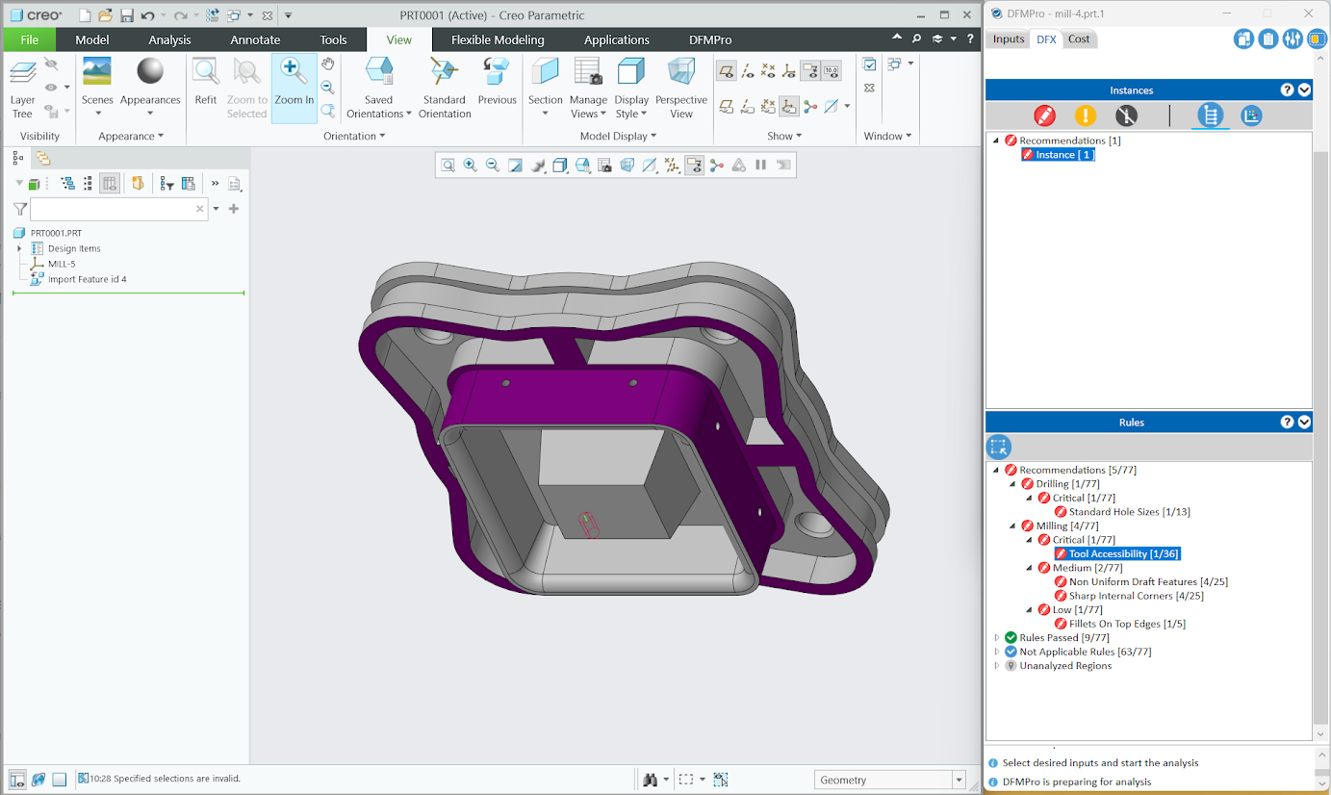
Task: Expand Design Items in model tree
Action: [x=19, y=248]
